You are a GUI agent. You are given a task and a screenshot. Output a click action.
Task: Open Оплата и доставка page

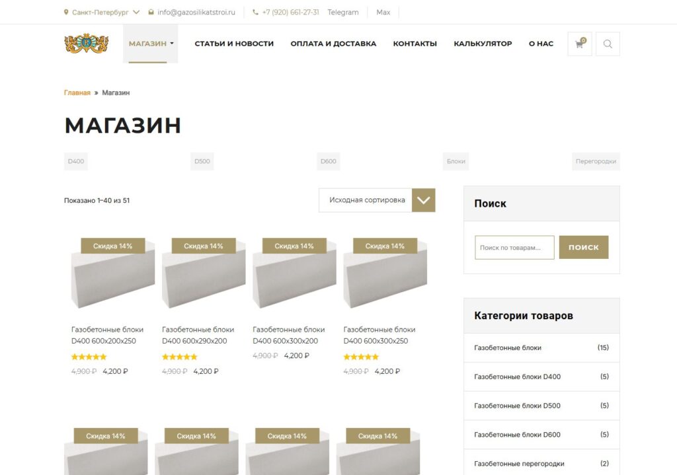pos(333,44)
